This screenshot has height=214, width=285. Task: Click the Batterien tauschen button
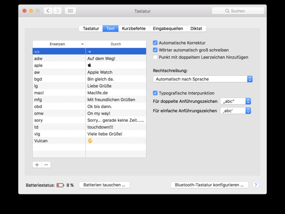[x=104, y=185]
